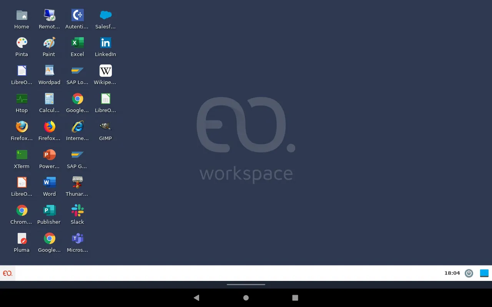Viewport: 492px width, 307px height.
Task: Start Excel from the desktop
Action: coord(77,43)
